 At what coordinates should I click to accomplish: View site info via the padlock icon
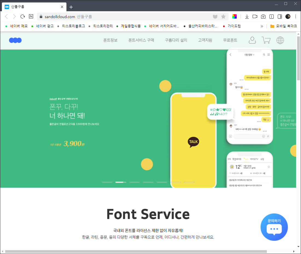tap(41, 16)
